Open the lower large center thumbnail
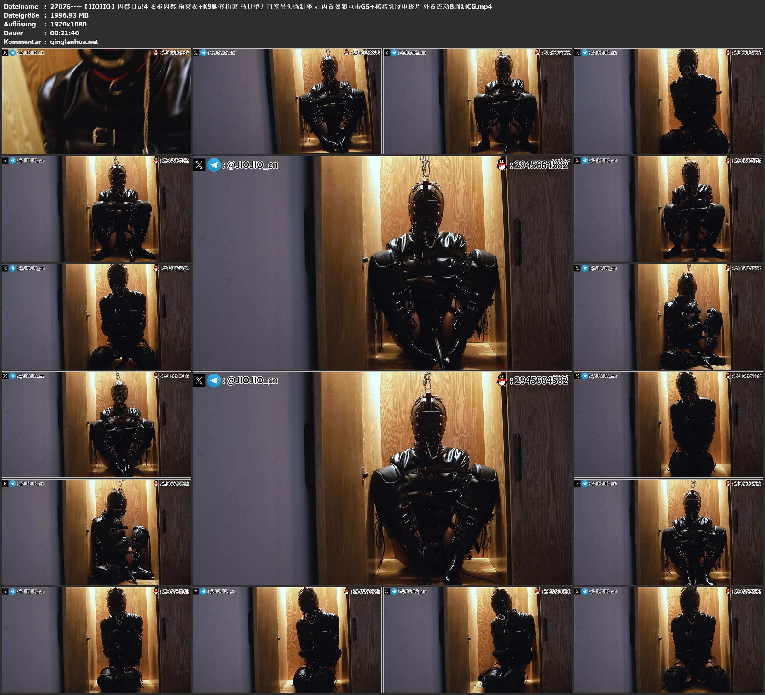The width and height of the screenshot is (765, 695). [x=382, y=478]
